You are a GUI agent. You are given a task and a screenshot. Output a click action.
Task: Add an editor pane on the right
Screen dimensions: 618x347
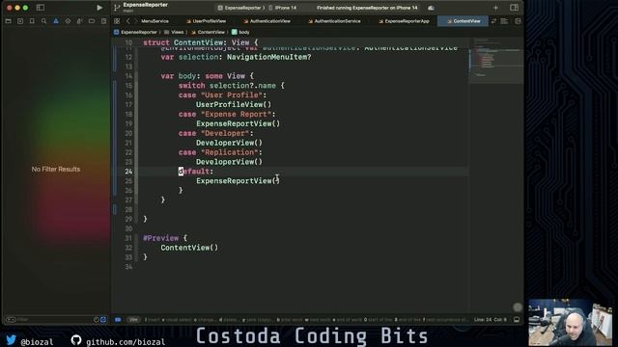tap(518, 21)
